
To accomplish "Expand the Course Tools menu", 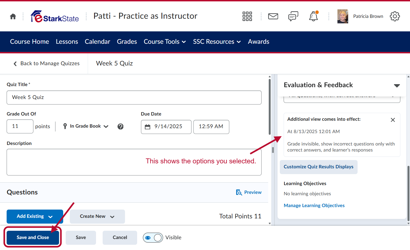I will point(165,42).
